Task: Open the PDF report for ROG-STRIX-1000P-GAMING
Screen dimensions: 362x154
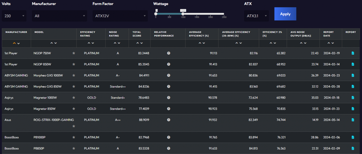Action: [x=353, y=120]
